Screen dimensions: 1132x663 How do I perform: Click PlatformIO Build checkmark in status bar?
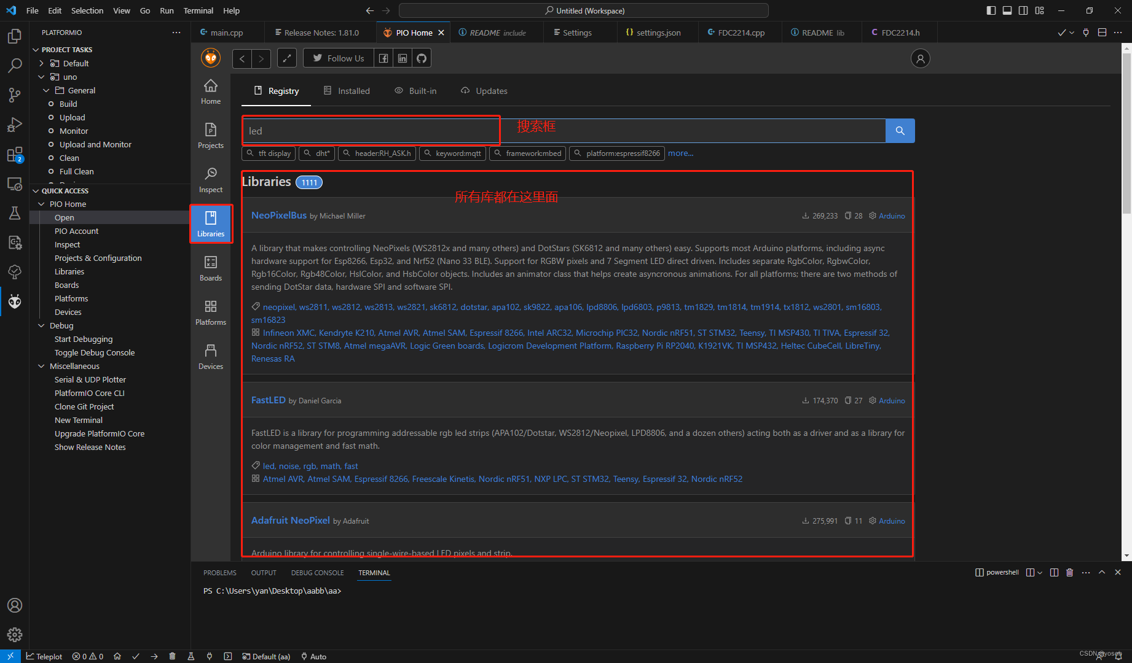click(x=136, y=656)
